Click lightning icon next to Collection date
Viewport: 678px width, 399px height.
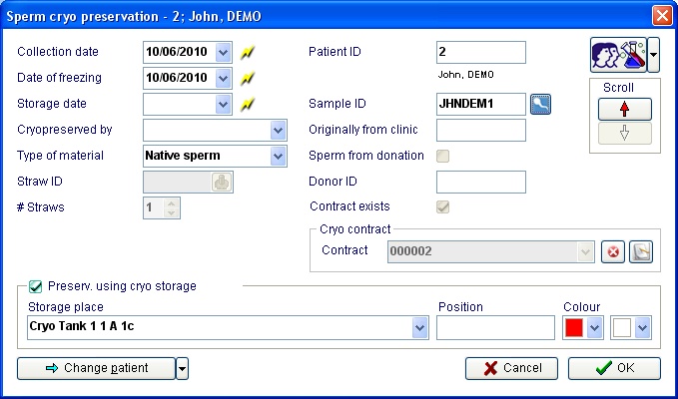click(x=248, y=52)
